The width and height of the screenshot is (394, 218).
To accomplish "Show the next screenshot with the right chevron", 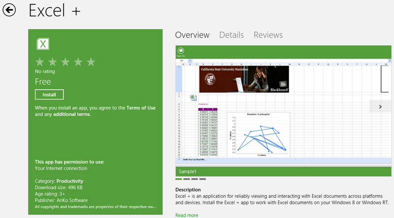I will coord(380,106).
